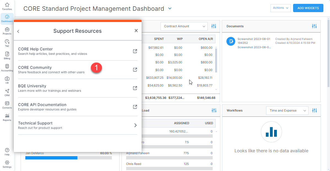Screen dimensions: 330x171
Task: Click the Workflows bar chart placeholder icon
Action: [271, 132]
